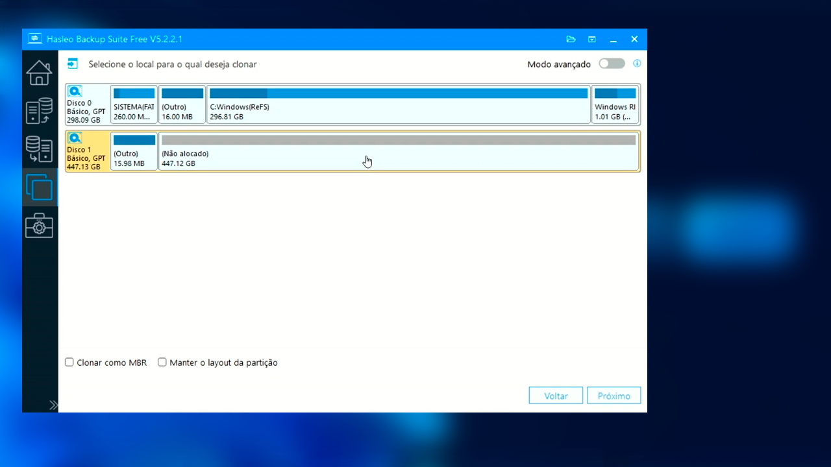Select the Restore icon in the sidebar

pyautogui.click(x=39, y=149)
